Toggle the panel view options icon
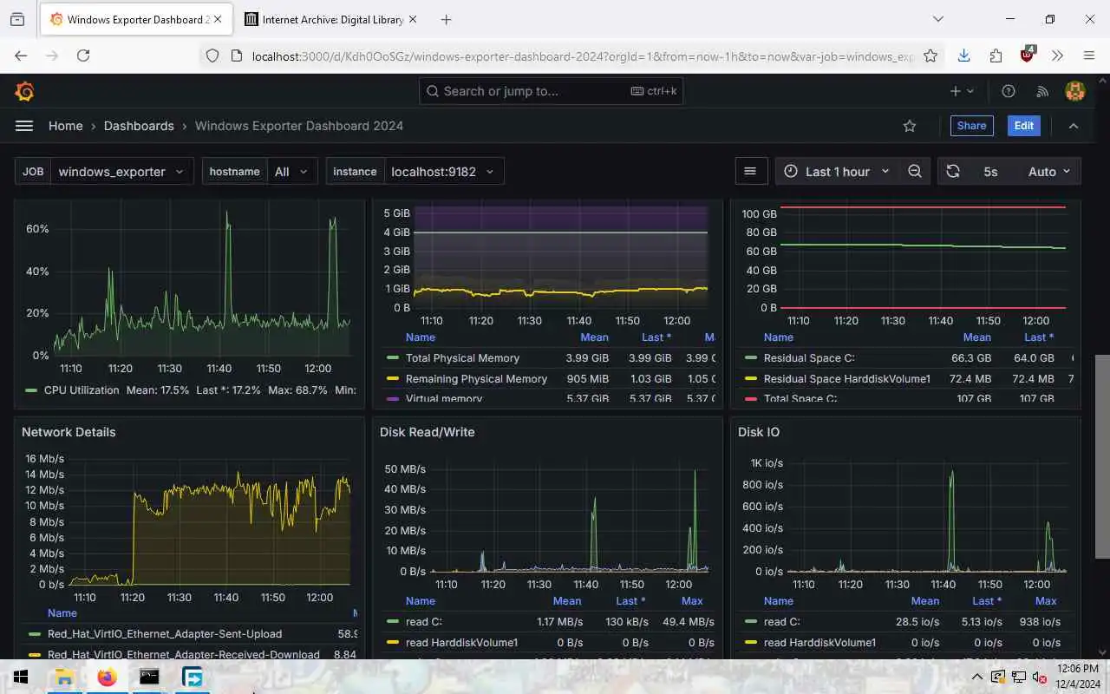Screen dimensions: 1110x694 point(751,172)
